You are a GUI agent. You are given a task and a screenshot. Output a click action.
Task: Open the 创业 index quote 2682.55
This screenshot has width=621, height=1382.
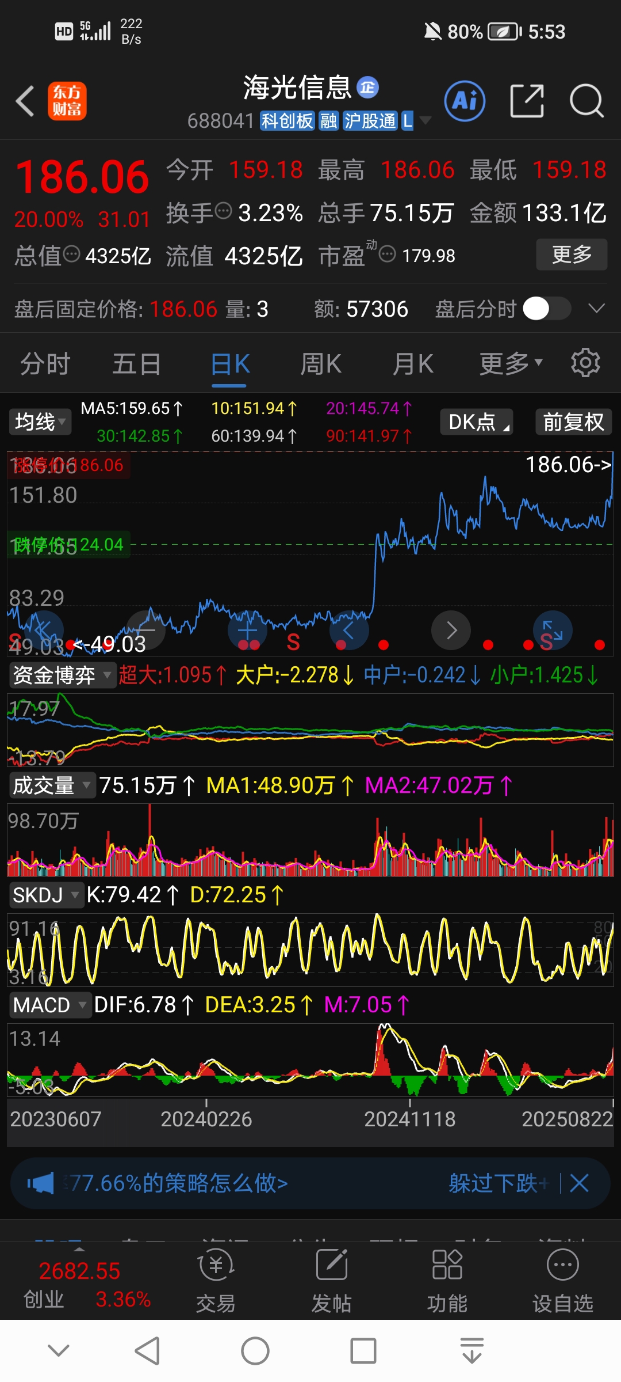click(79, 1284)
